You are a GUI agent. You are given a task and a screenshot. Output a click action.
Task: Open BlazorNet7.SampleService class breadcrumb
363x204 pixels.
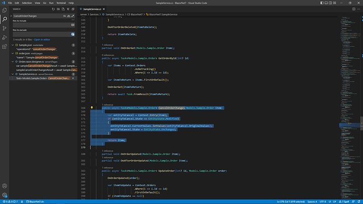(162, 14)
